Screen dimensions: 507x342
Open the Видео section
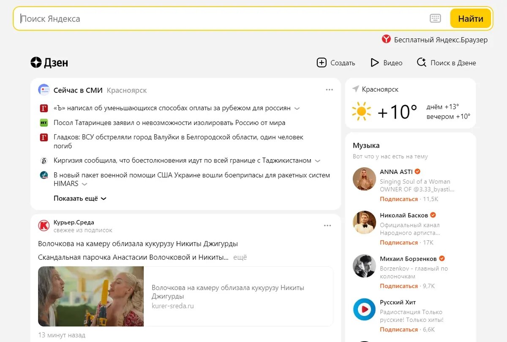coord(393,63)
